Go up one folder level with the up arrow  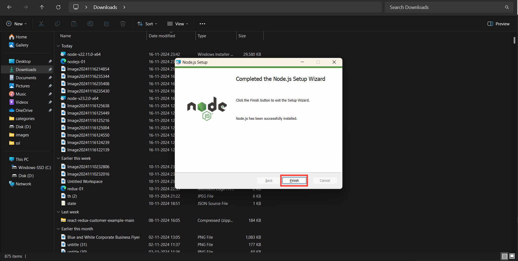(x=42, y=7)
